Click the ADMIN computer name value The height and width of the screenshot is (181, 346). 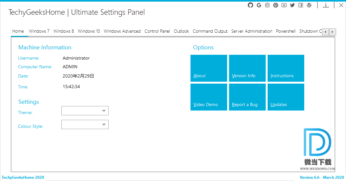[70, 67]
